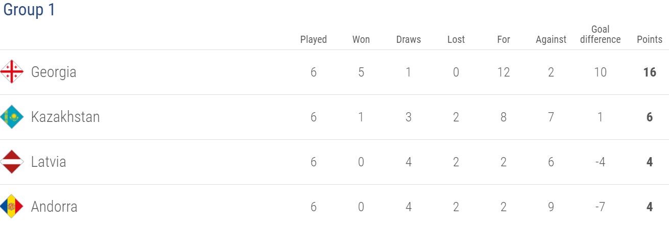Click Kazakhstan's 6 points value
This screenshot has height=227, width=669.
tap(650, 117)
